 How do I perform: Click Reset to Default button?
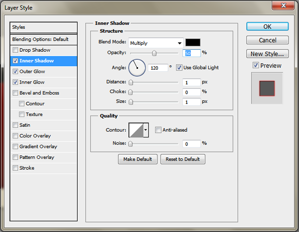[x=182, y=159]
